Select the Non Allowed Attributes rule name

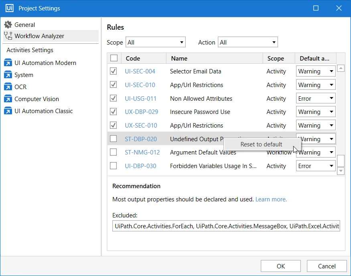pos(201,99)
